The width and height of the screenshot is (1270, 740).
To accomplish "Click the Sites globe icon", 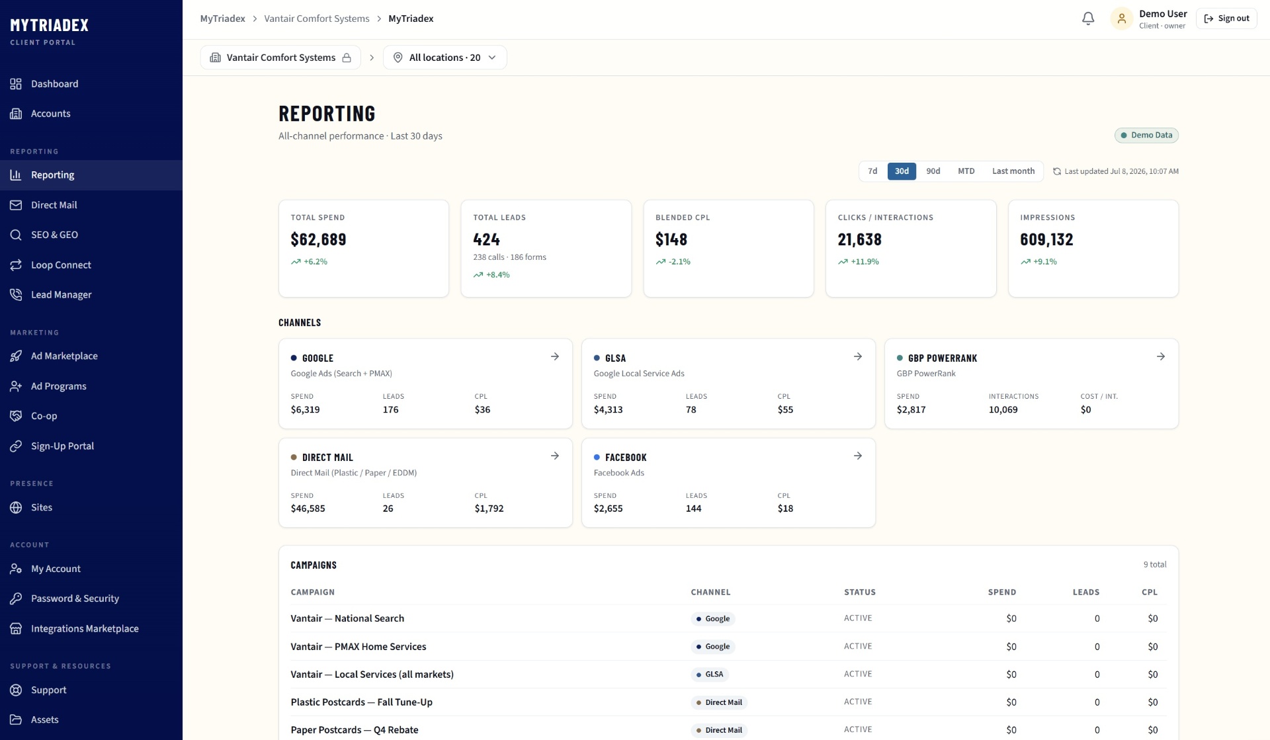I will [x=16, y=508].
